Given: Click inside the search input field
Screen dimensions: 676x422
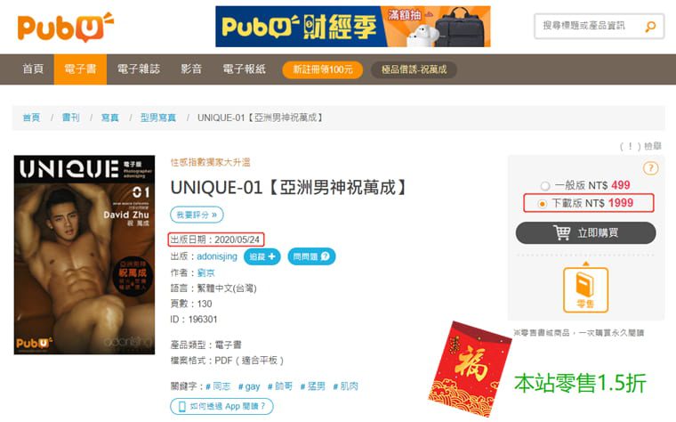Looking at the screenshot, I should click(x=590, y=27).
